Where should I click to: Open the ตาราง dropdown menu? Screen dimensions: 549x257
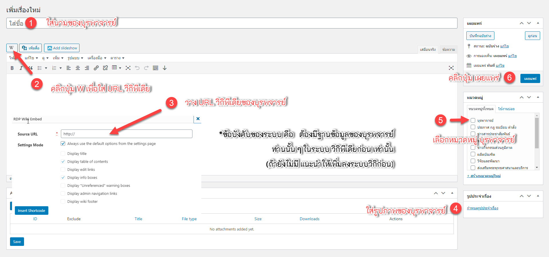pyautogui.click(x=118, y=58)
